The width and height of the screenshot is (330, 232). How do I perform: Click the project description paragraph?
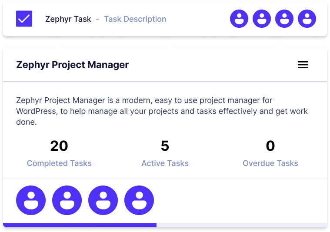point(162,111)
